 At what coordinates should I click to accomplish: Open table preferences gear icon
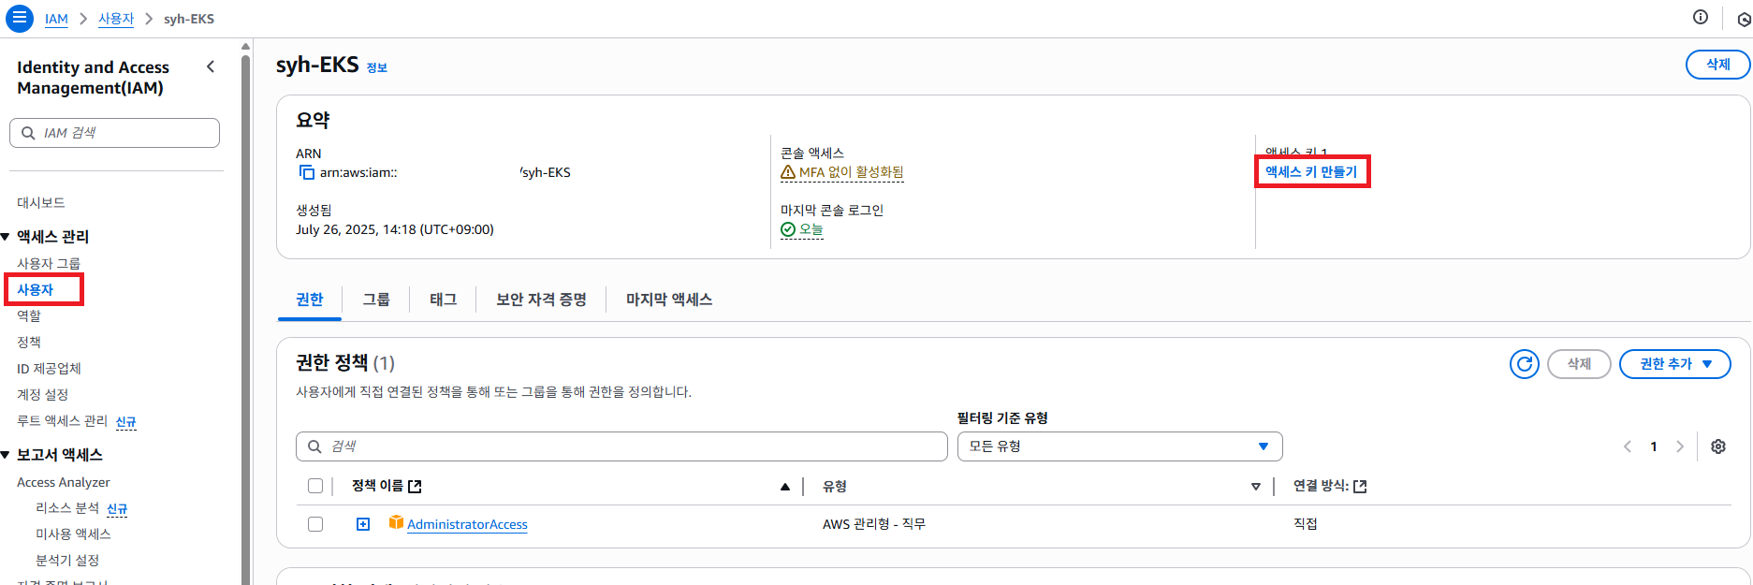(1718, 446)
